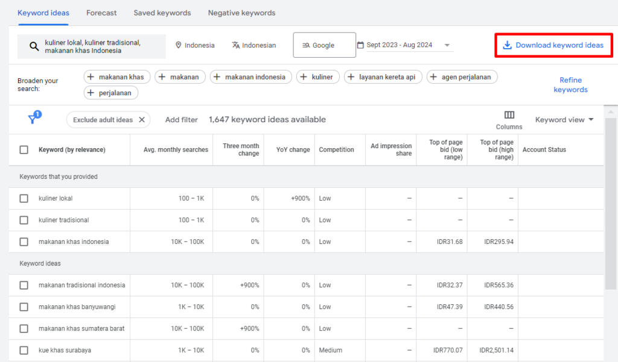Change the Indonesian language setting
Screen dimensions: 618x362
(254, 45)
